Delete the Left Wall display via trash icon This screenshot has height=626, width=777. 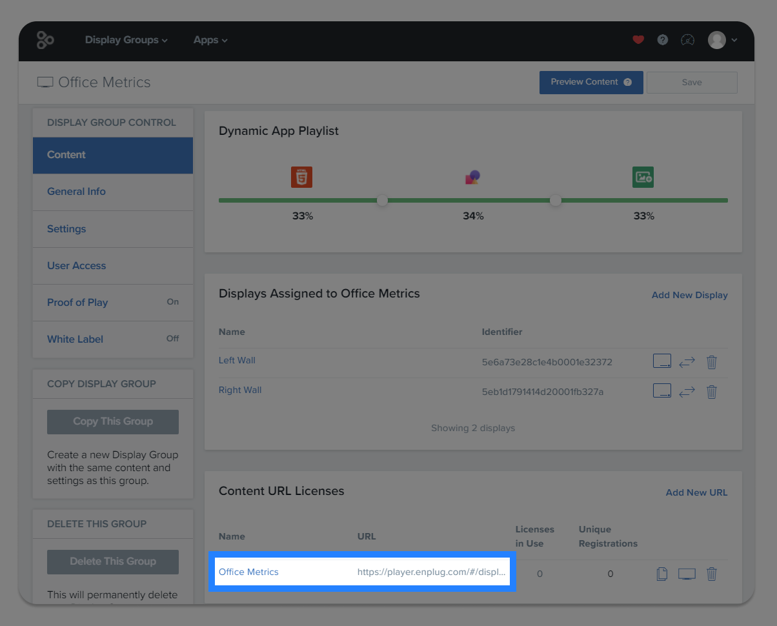[x=712, y=362]
